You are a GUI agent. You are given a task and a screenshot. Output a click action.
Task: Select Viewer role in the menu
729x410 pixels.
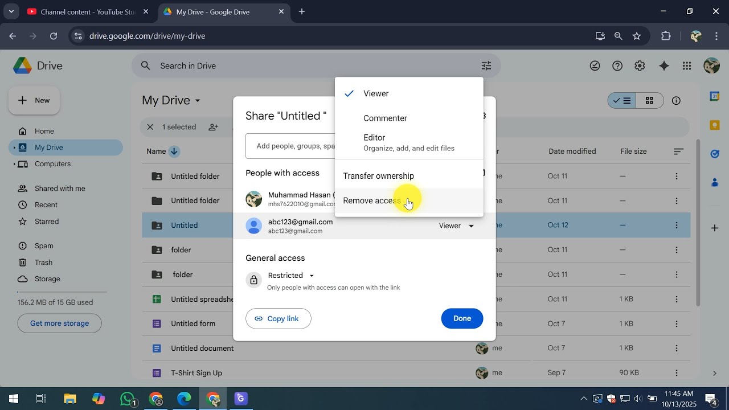tap(409, 93)
